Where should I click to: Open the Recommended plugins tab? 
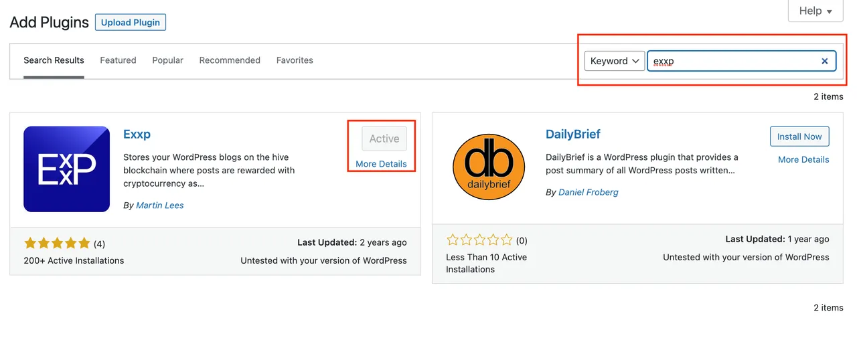click(x=230, y=60)
